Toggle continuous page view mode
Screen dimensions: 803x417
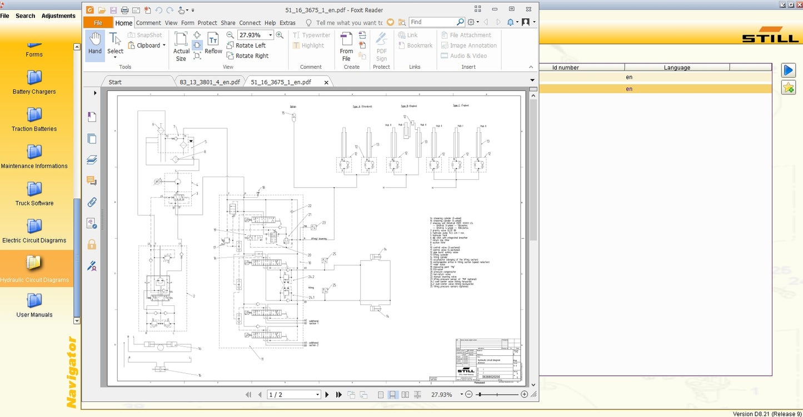pyautogui.click(x=393, y=395)
